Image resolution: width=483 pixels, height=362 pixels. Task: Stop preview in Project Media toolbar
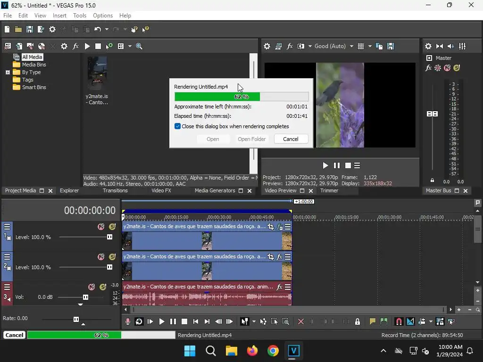98,46
